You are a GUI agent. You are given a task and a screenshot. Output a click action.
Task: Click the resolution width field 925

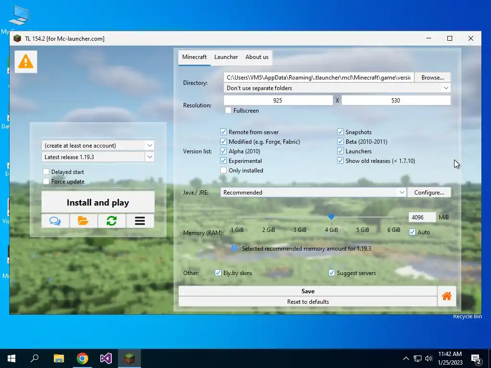[x=278, y=101]
